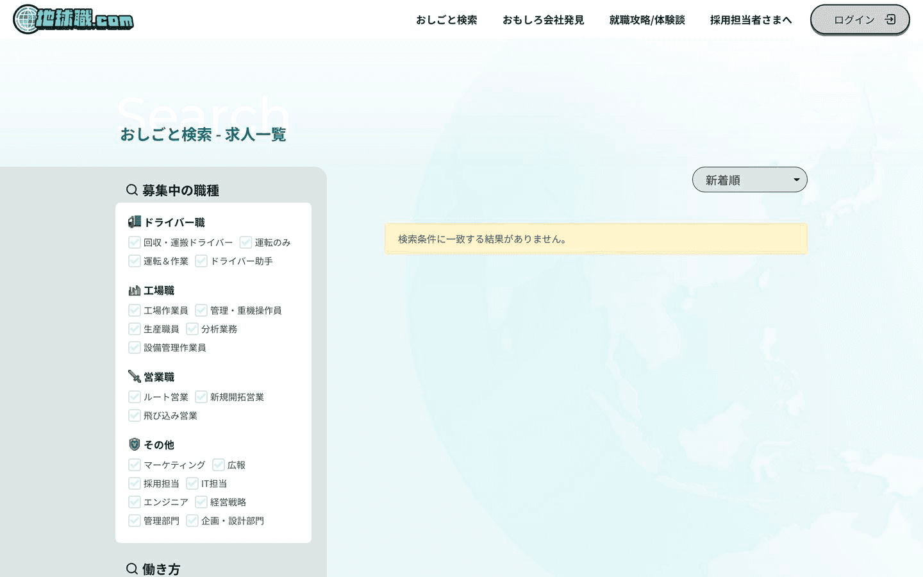
Task: Enable the 生産職員 checkbox
Action: pos(135,329)
